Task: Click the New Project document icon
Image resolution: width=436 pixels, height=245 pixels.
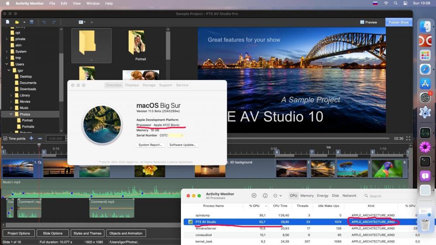Action: click(x=7, y=22)
